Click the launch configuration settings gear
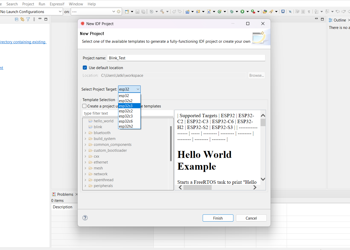This screenshot has width=350, height=250. point(119,12)
